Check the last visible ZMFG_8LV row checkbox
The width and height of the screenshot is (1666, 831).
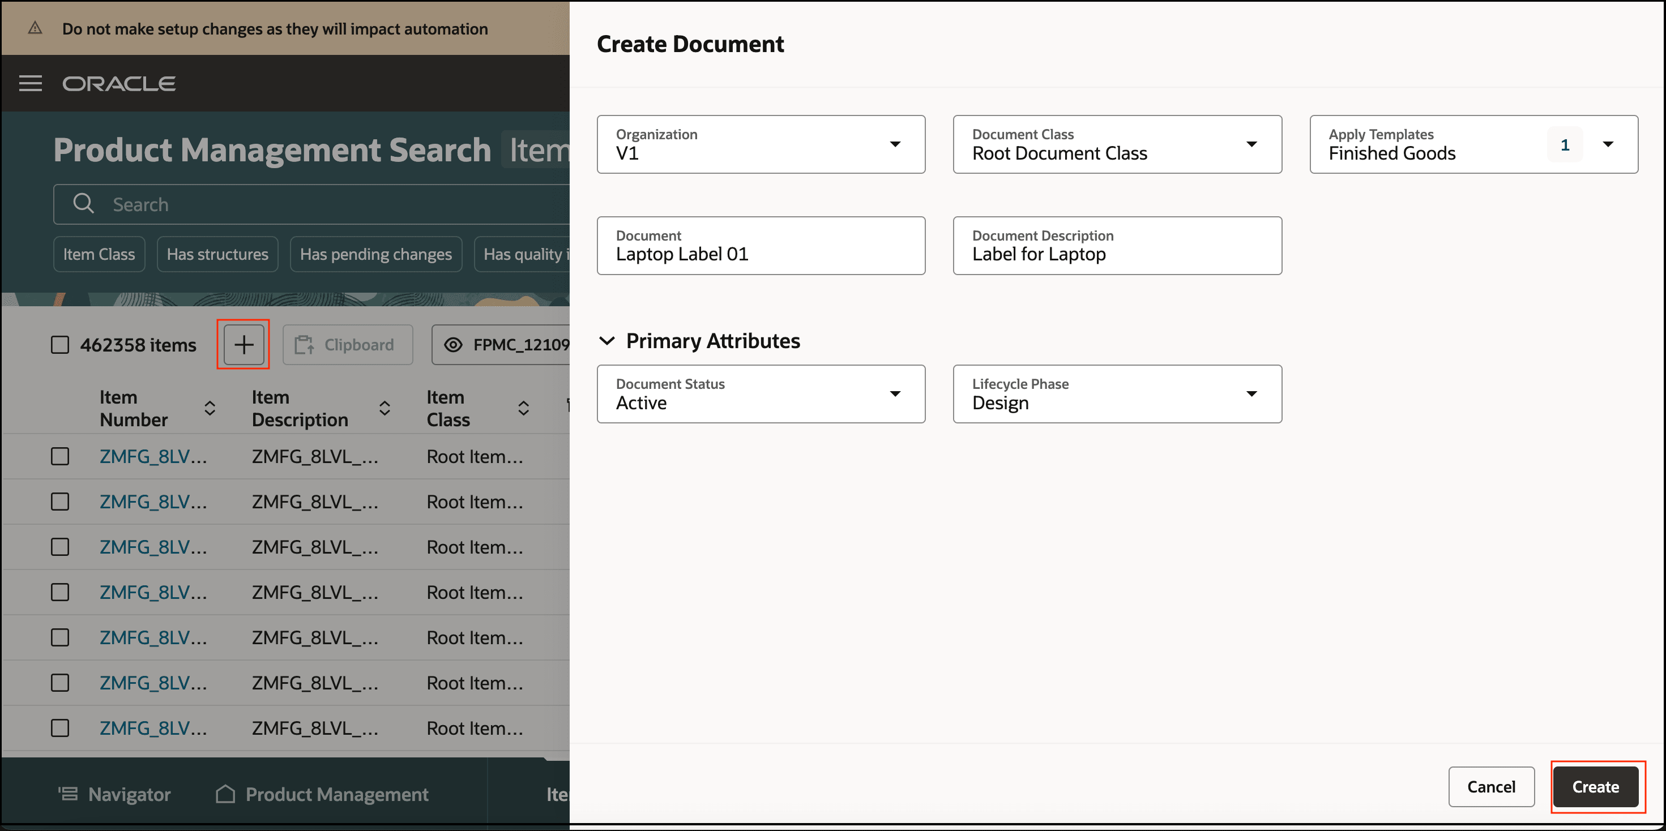click(60, 728)
